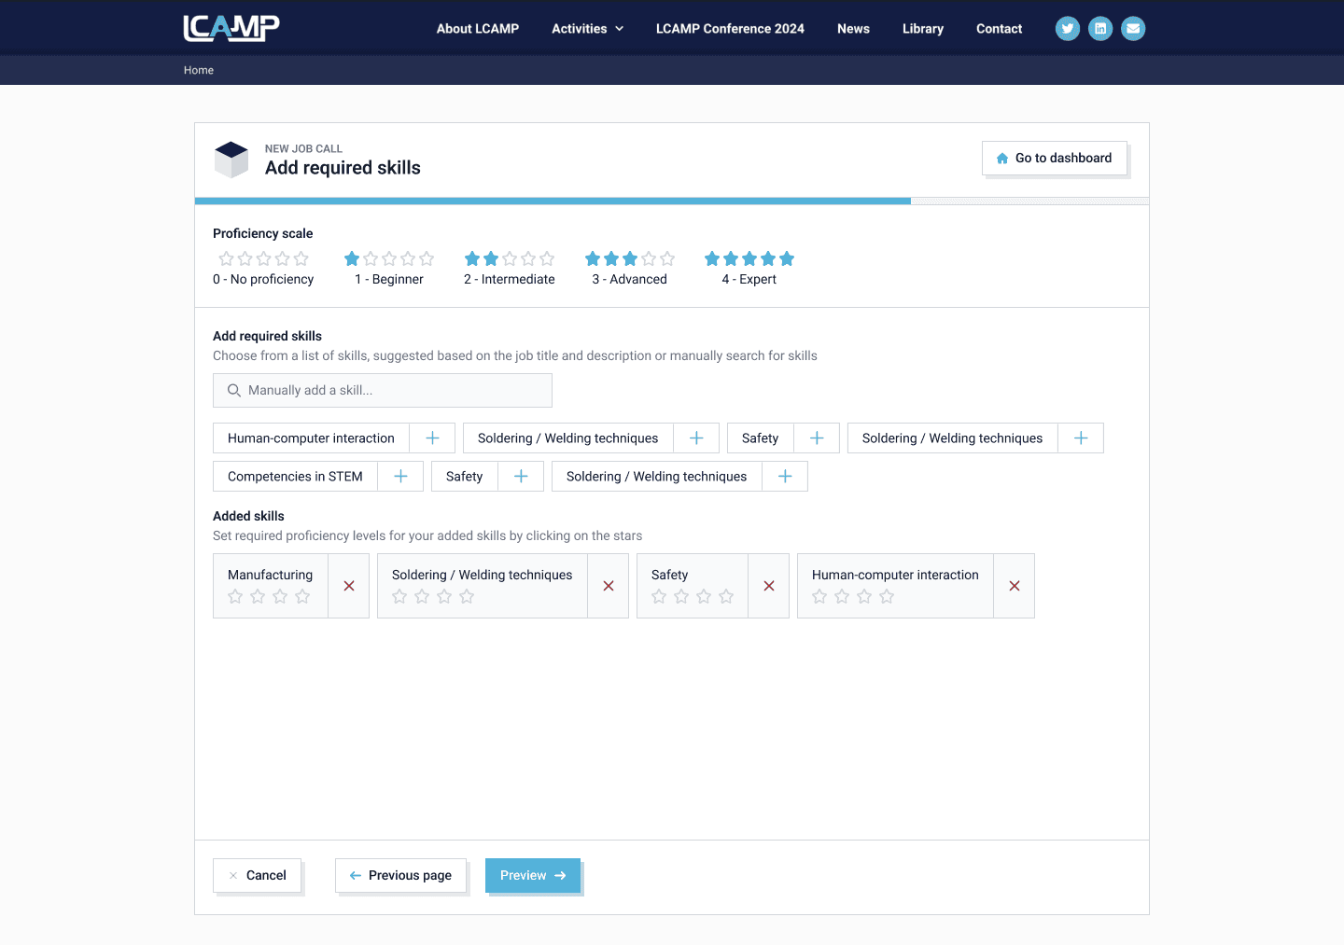The height and width of the screenshot is (945, 1344).
Task: Go back via Previous page button
Action: coord(400,875)
